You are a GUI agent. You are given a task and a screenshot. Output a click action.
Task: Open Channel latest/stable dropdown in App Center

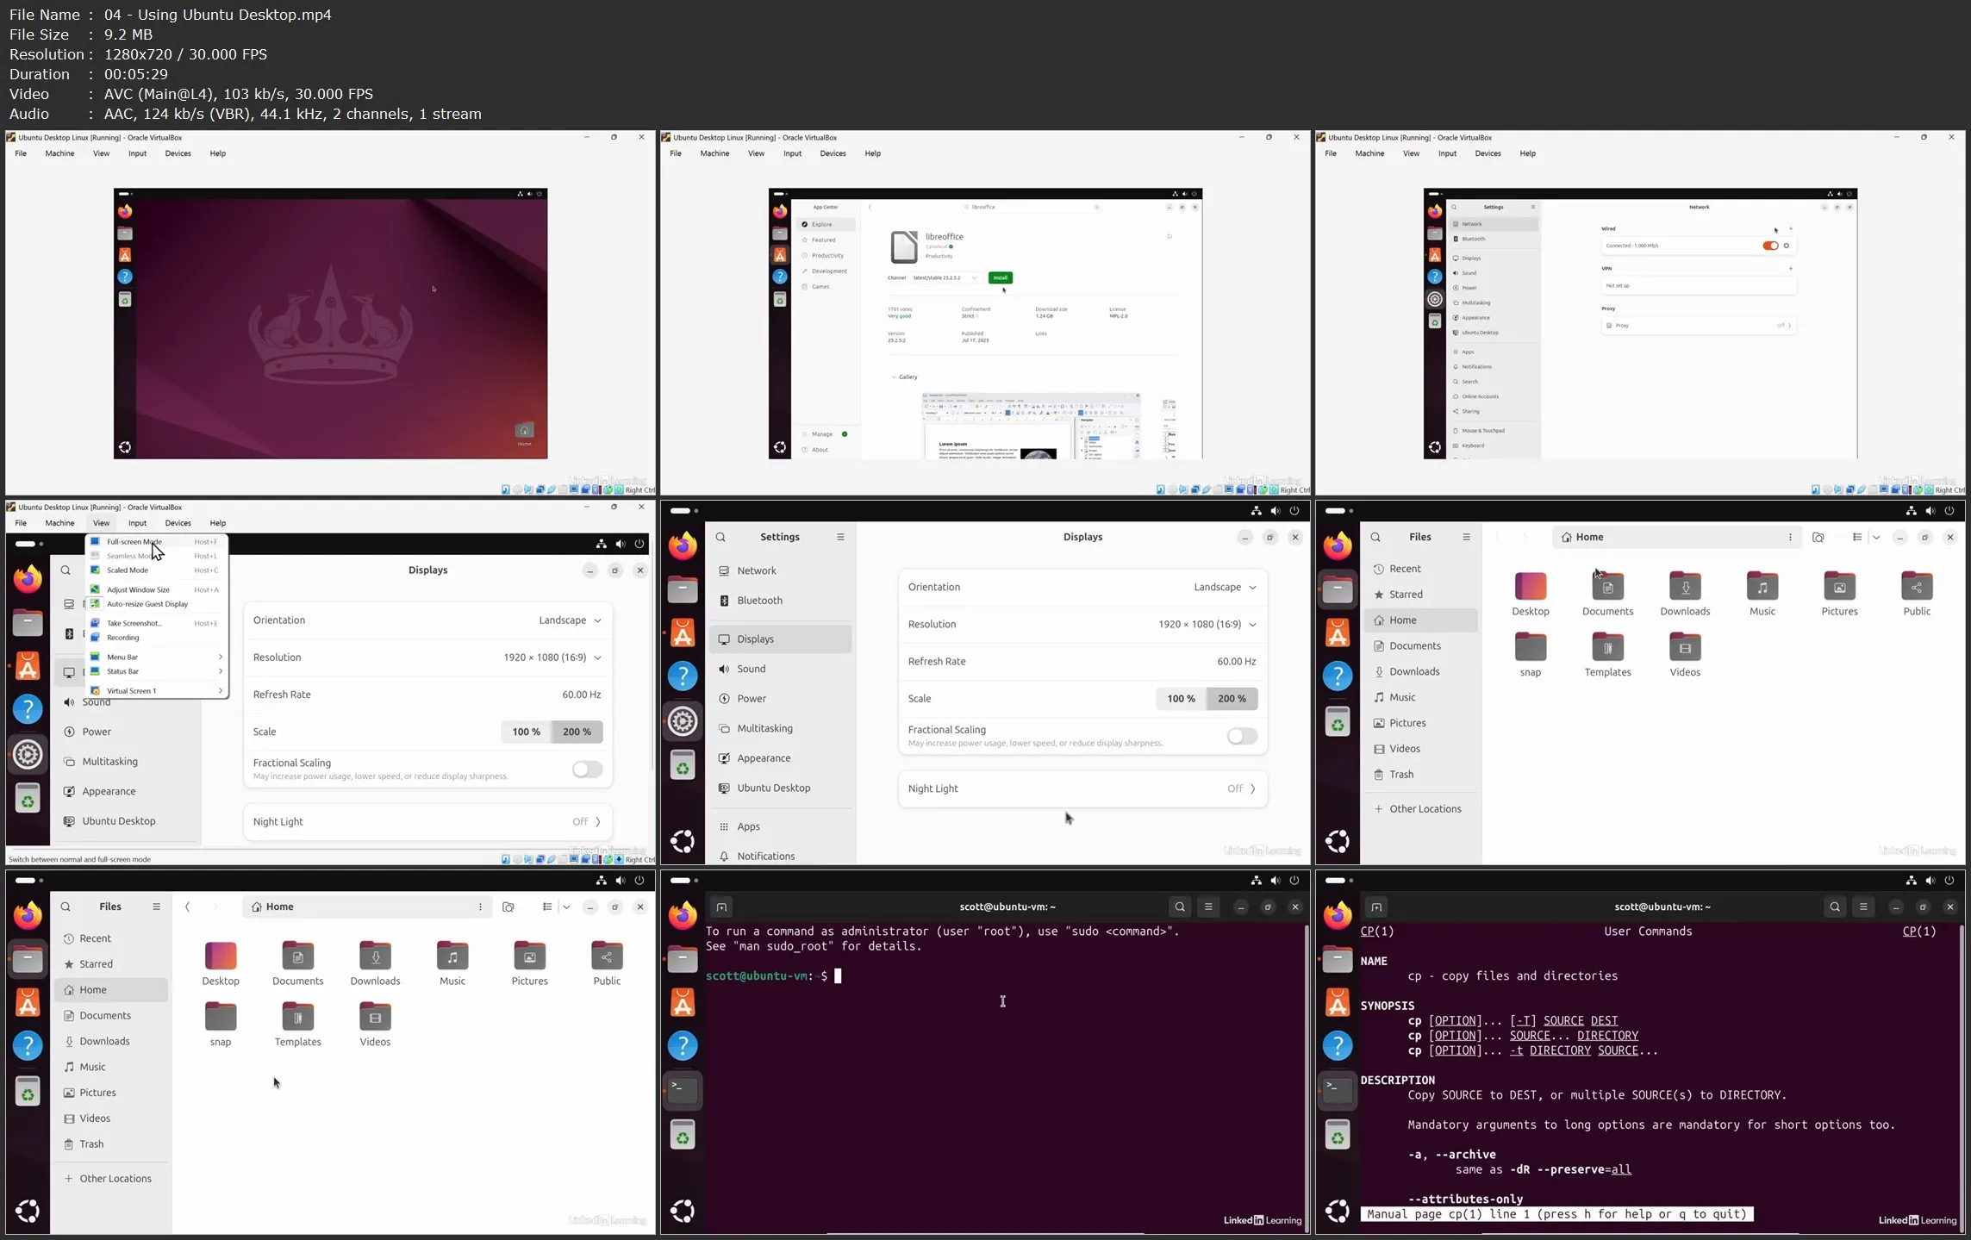coord(945,277)
